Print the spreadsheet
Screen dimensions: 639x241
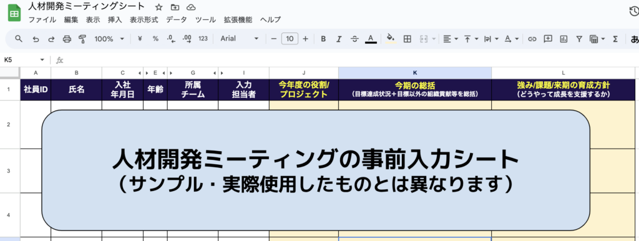(x=67, y=39)
